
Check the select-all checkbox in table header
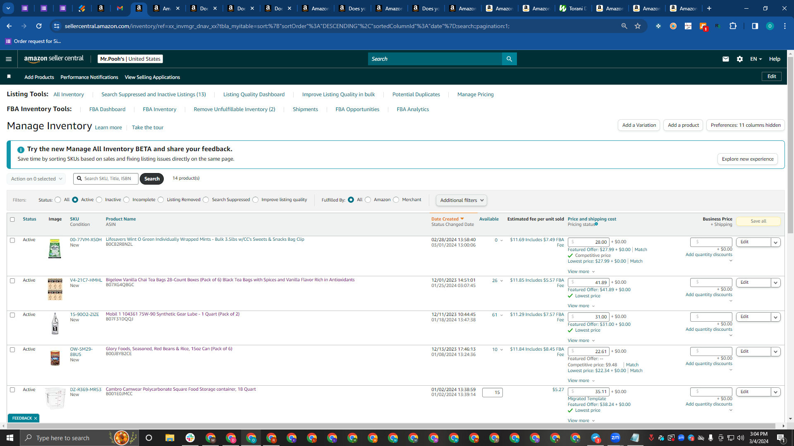tap(12, 219)
